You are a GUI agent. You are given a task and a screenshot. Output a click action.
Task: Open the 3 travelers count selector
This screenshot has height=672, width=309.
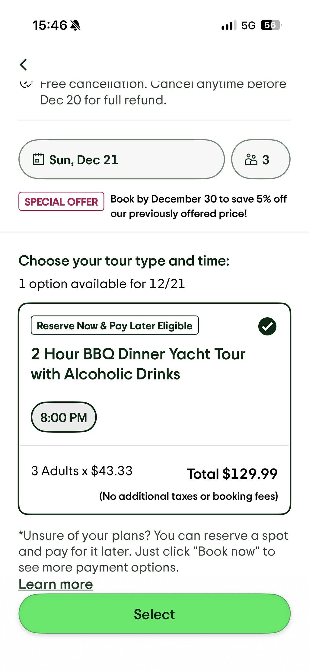261,159
